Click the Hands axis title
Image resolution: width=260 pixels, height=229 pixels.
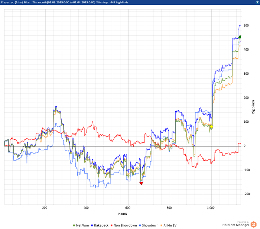[x=123, y=214]
